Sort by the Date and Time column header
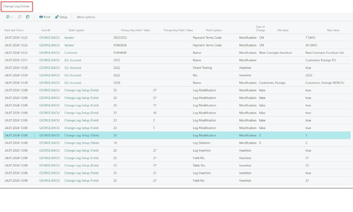 pyautogui.click(x=14, y=30)
